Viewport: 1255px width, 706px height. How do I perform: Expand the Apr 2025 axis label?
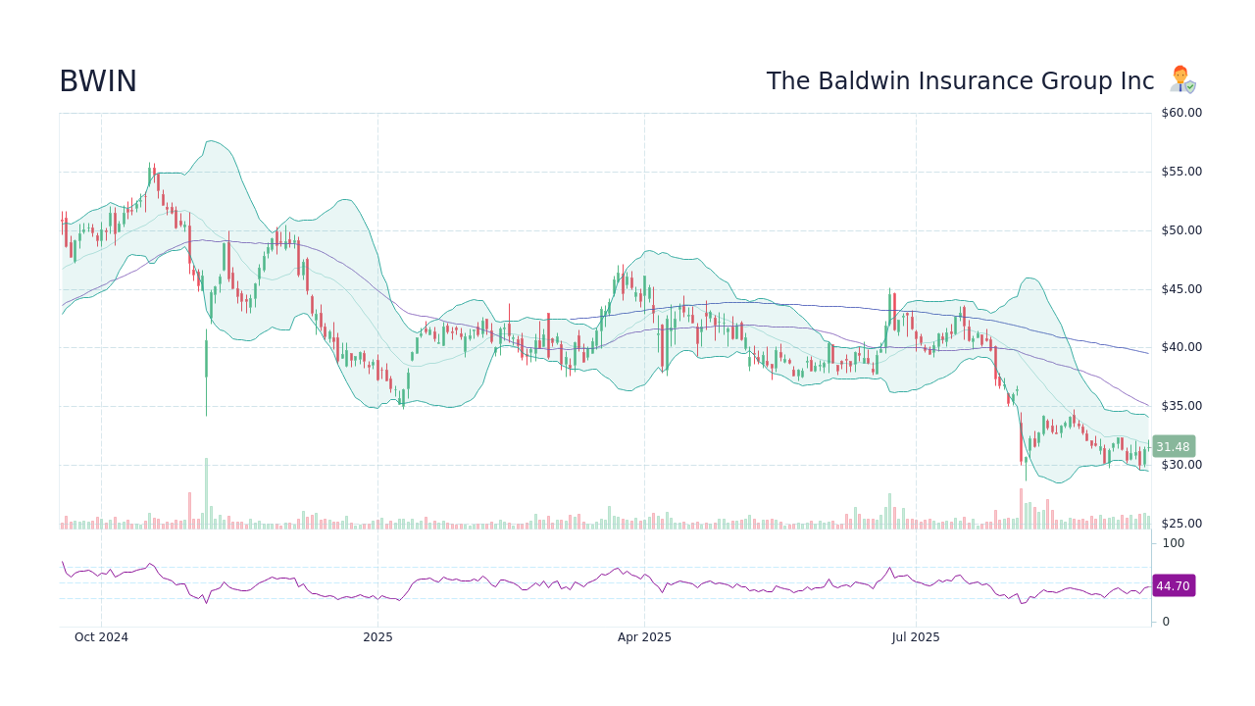[x=645, y=637]
